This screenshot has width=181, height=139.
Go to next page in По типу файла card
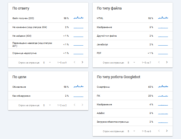pos(167,62)
